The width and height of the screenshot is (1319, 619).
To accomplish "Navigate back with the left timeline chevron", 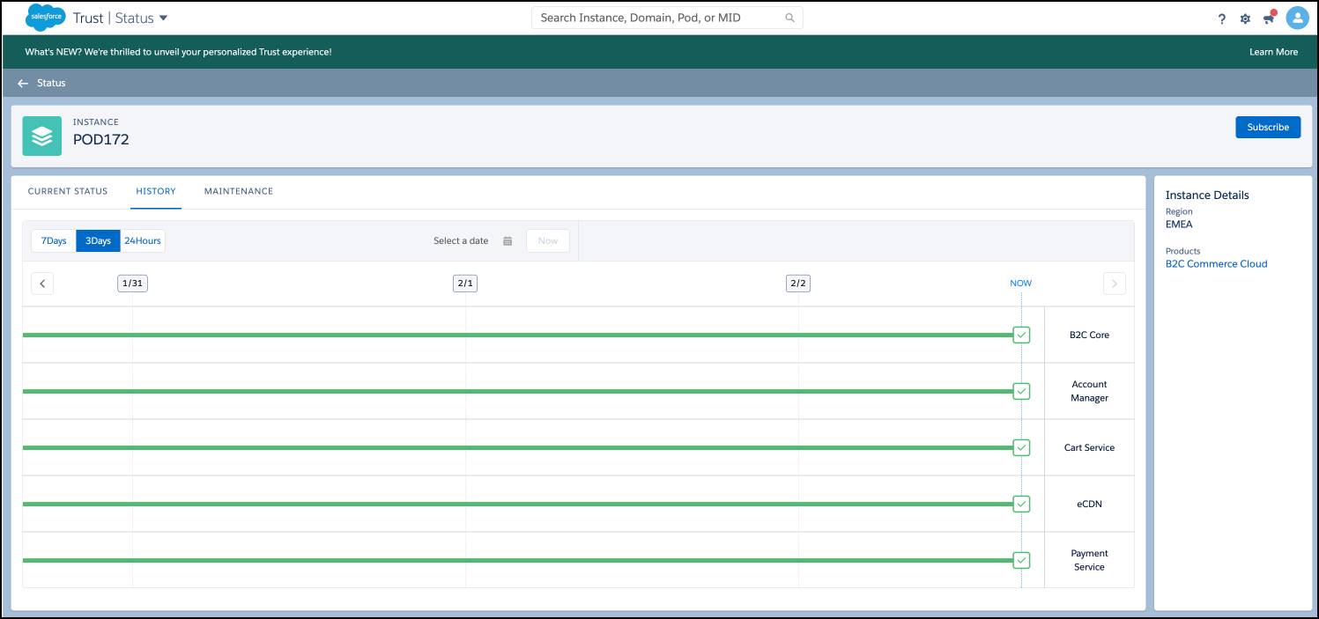I will (41, 283).
